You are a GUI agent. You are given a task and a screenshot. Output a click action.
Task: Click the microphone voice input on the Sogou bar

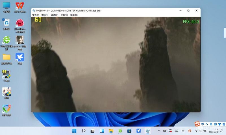(211, 124)
